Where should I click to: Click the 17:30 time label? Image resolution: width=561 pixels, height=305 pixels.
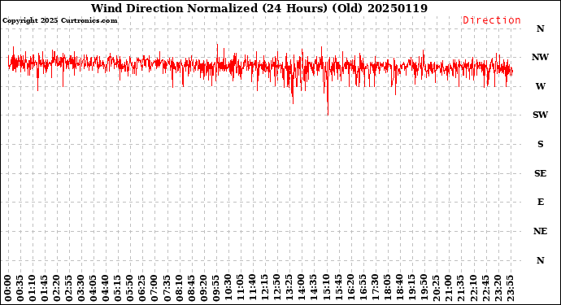(375, 288)
